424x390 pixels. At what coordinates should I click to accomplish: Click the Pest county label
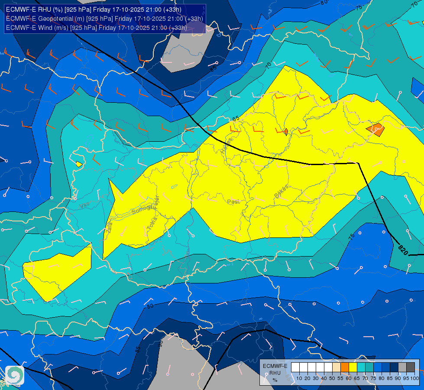click(x=233, y=201)
